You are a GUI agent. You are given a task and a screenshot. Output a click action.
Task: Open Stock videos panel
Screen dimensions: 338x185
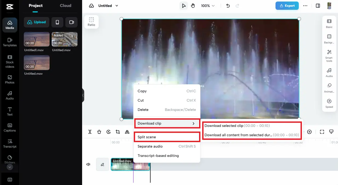(10, 61)
